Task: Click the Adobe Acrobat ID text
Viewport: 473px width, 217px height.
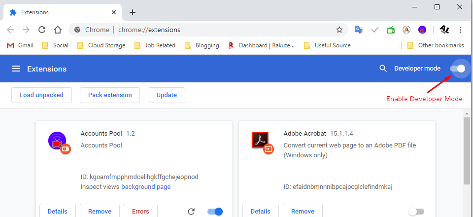Action: [338, 186]
